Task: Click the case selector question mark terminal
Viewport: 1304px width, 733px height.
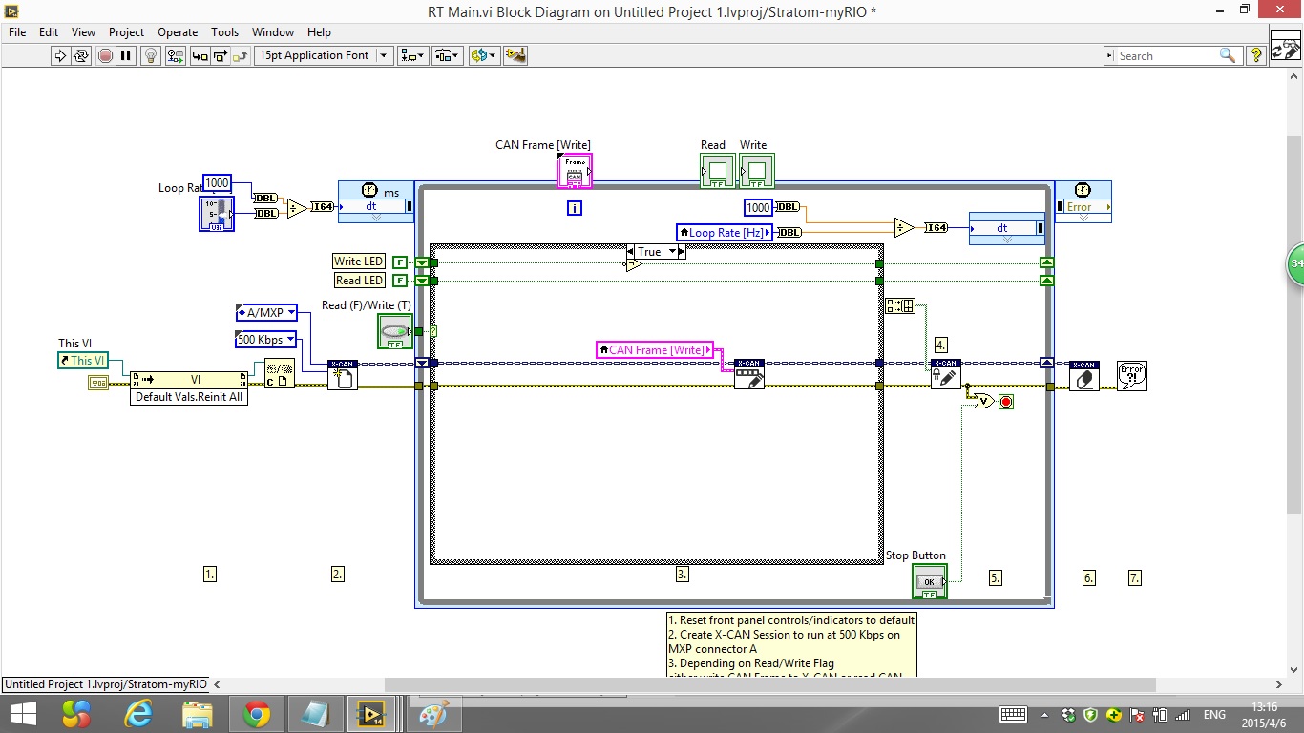Action: pos(433,331)
